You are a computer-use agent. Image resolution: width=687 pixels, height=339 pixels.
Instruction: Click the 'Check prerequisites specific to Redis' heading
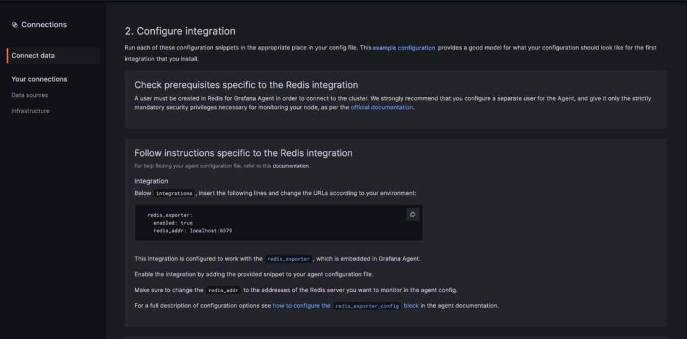coord(246,85)
